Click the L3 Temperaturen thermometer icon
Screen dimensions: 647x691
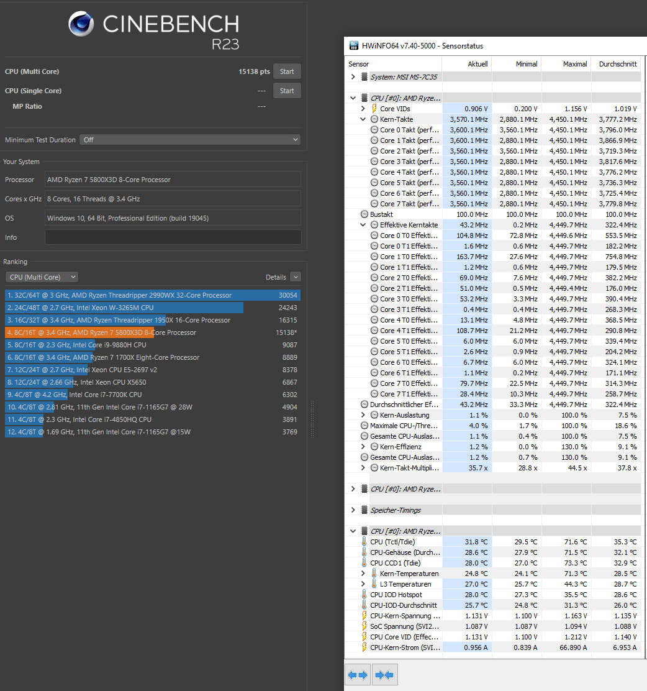click(x=374, y=584)
